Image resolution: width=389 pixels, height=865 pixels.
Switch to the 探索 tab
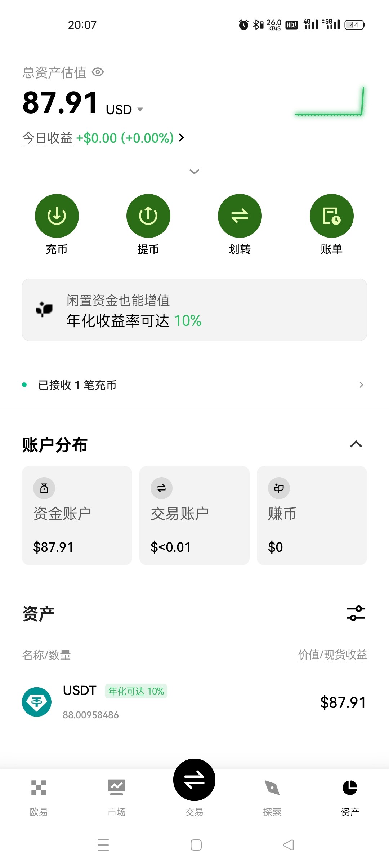pos(272,797)
